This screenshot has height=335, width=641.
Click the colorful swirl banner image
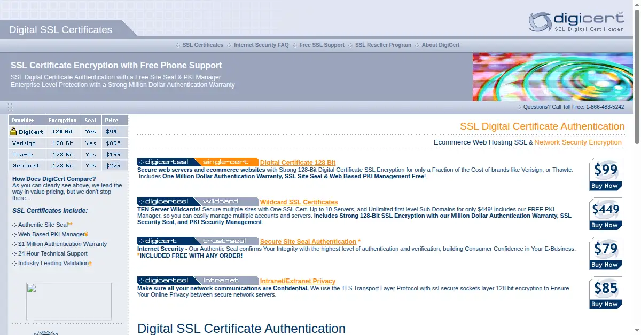coord(553,77)
